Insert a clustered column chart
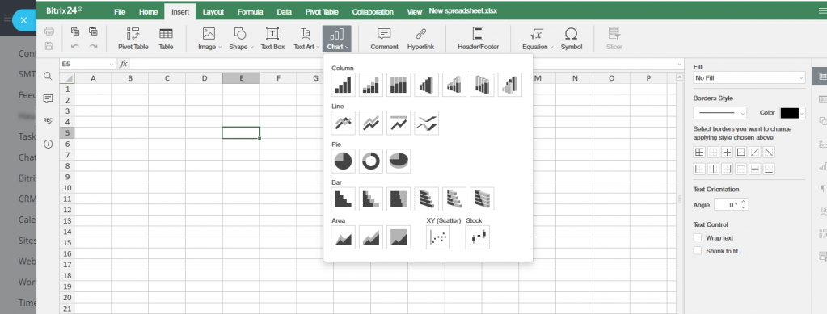Viewport: 827px width, 314px height. (x=343, y=85)
